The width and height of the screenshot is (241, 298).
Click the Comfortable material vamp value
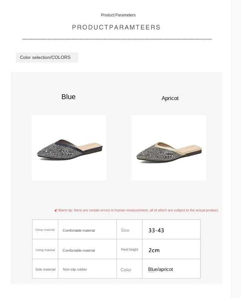79,230
